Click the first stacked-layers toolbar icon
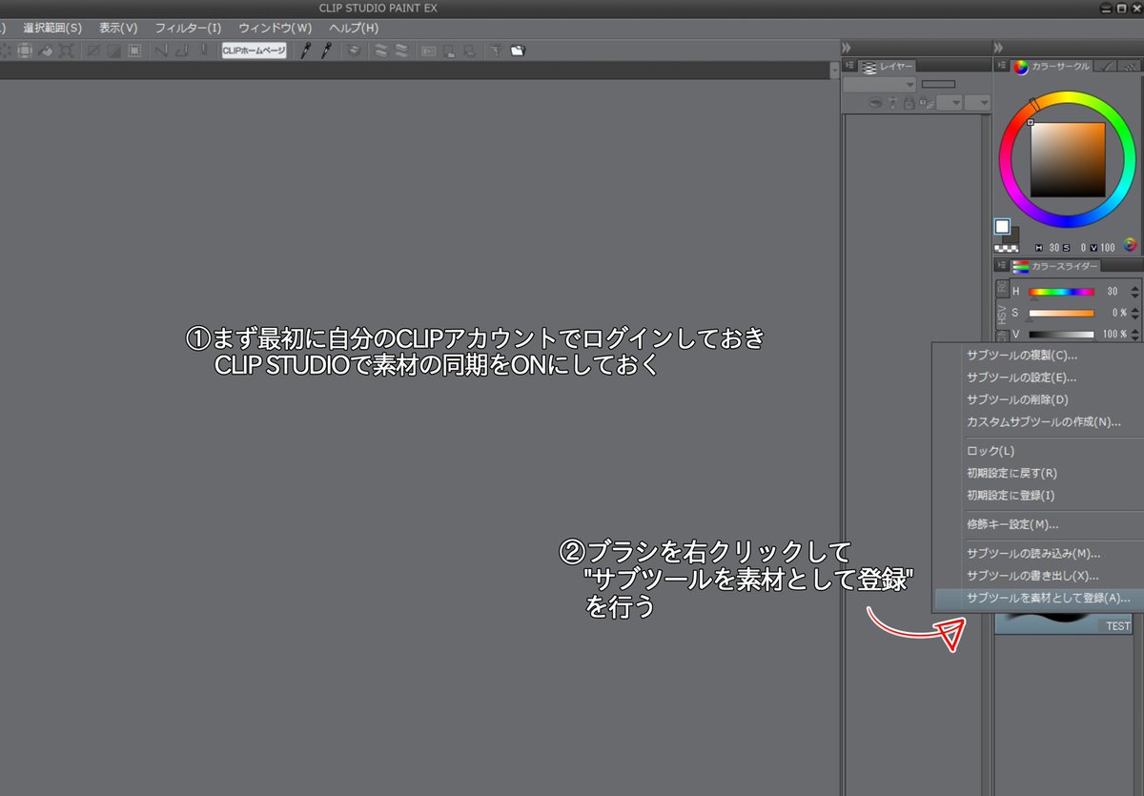1144x796 pixels. tap(379, 51)
